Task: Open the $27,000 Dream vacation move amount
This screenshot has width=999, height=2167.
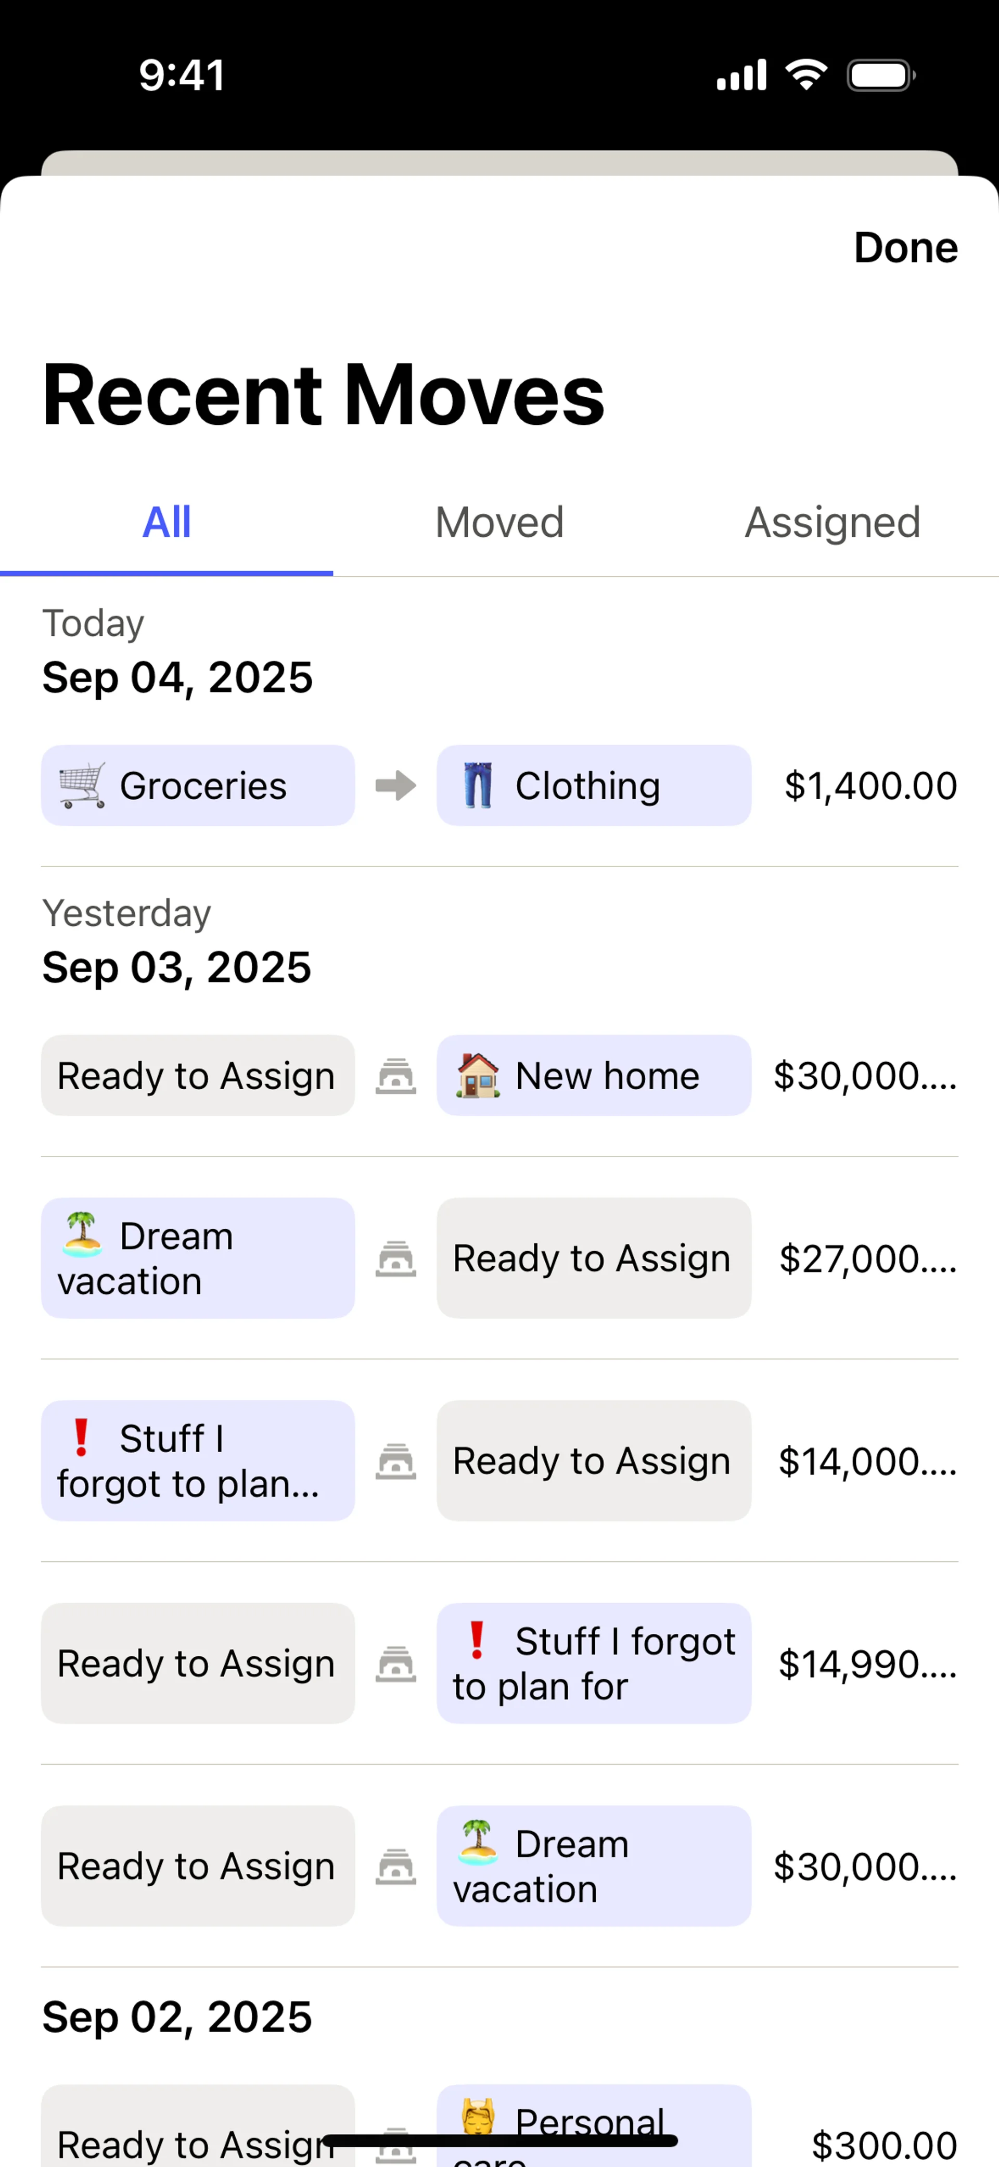Action: click(867, 1258)
